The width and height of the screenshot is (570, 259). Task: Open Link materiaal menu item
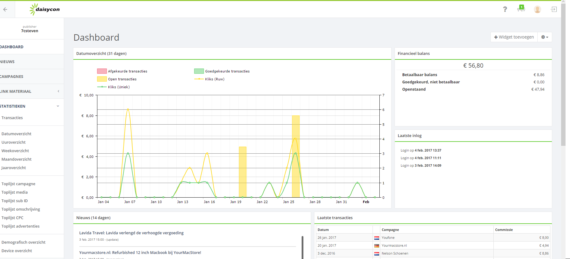tap(15, 91)
